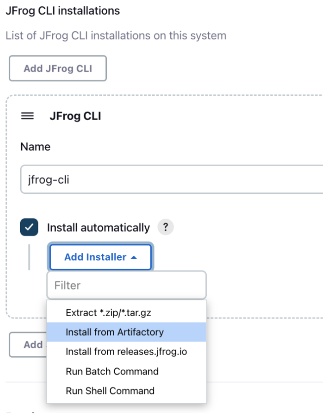Click Add Installer to toggle its menu
Image resolution: width=323 pixels, height=420 pixels.
100,257
